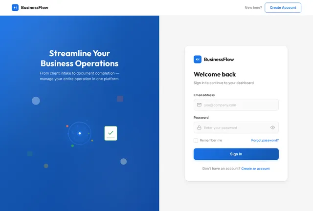Image resolution: width=313 pixels, height=211 pixels.
Task: Click the "New here?" text
Action: (253, 8)
